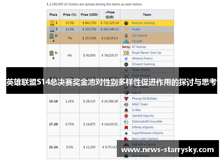
Task: Click the Chinese S14 headline banner text
Action: [x=111, y=82]
